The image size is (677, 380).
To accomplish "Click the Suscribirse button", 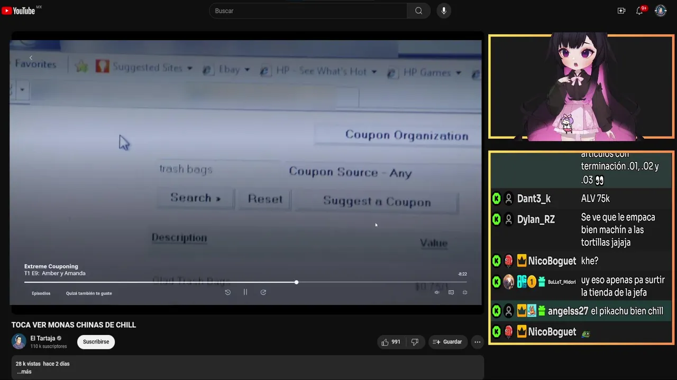I will coord(96,342).
